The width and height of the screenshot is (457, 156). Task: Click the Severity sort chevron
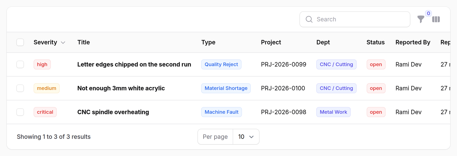pos(63,43)
